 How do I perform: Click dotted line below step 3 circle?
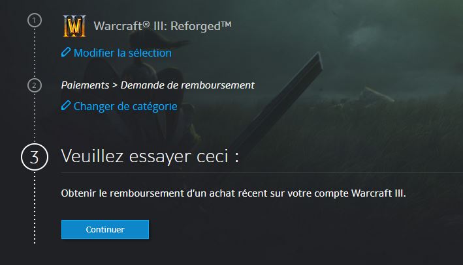coord(35,208)
